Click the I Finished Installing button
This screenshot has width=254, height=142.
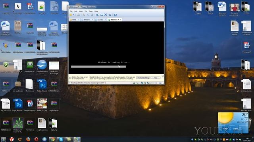click(143, 78)
